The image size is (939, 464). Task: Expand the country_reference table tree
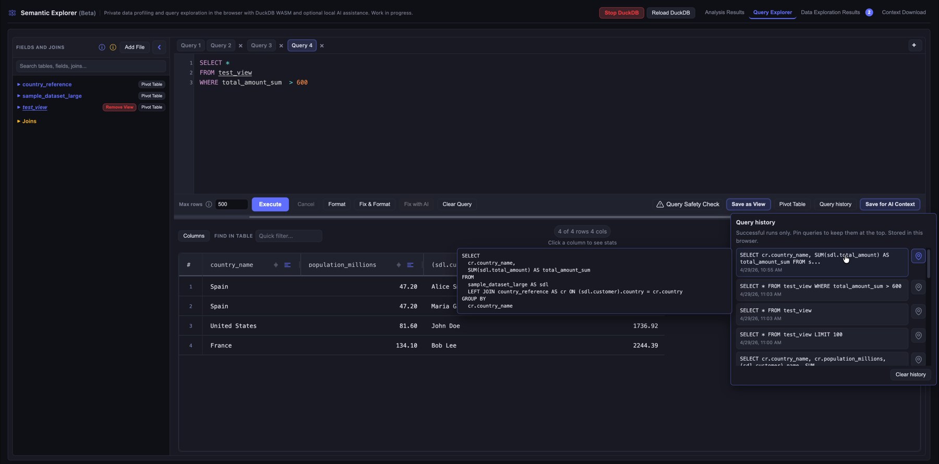click(x=19, y=84)
